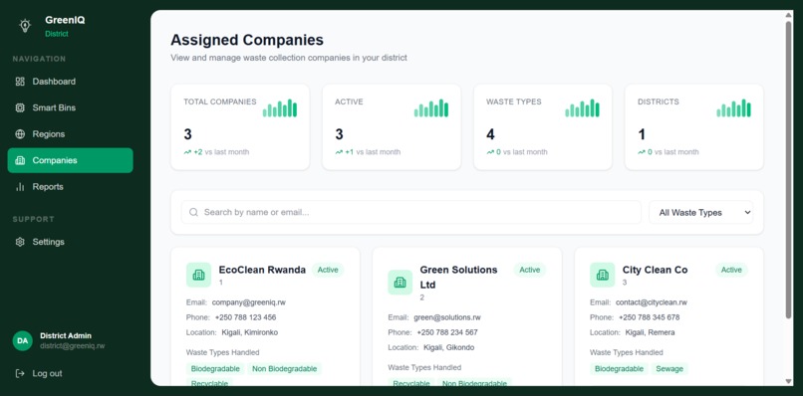Click the email contact@cityclean.rw
Image resolution: width=803 pixels, height=396 pixels.
(x=652, y=302)
